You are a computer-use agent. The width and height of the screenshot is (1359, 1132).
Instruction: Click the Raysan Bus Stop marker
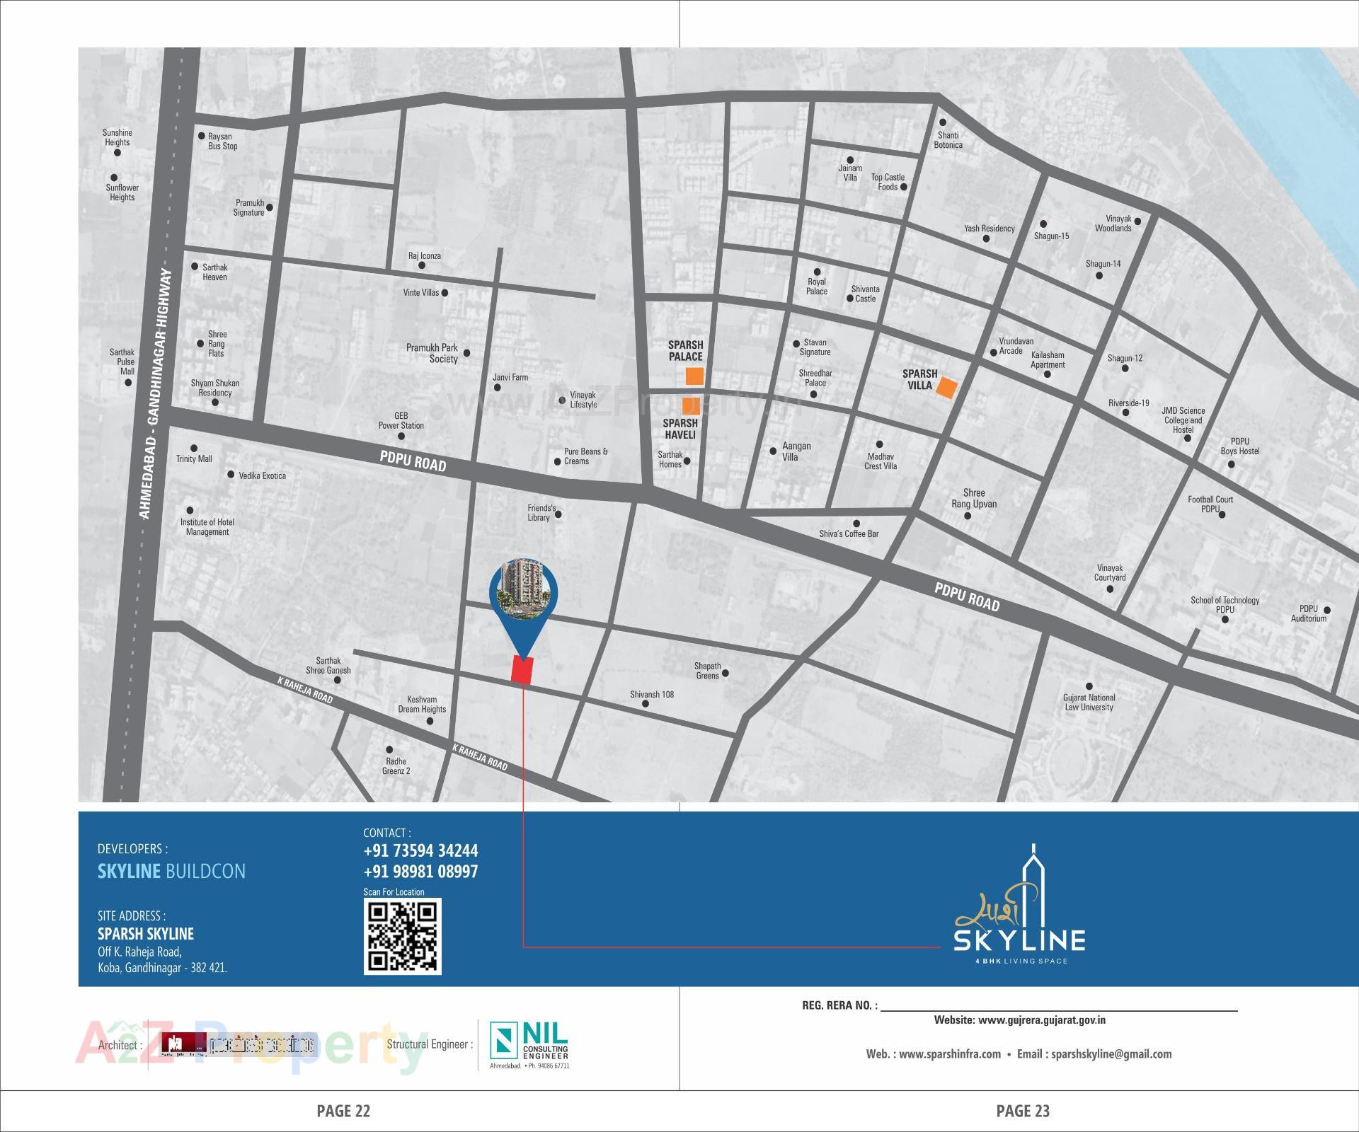click(202, 137)
